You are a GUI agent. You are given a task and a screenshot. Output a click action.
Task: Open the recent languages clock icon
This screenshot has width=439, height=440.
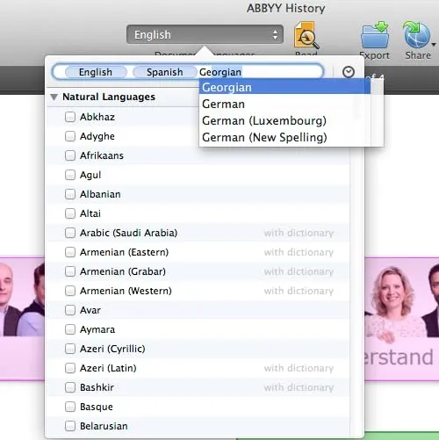pyautogui.click(x=349, y=72)
